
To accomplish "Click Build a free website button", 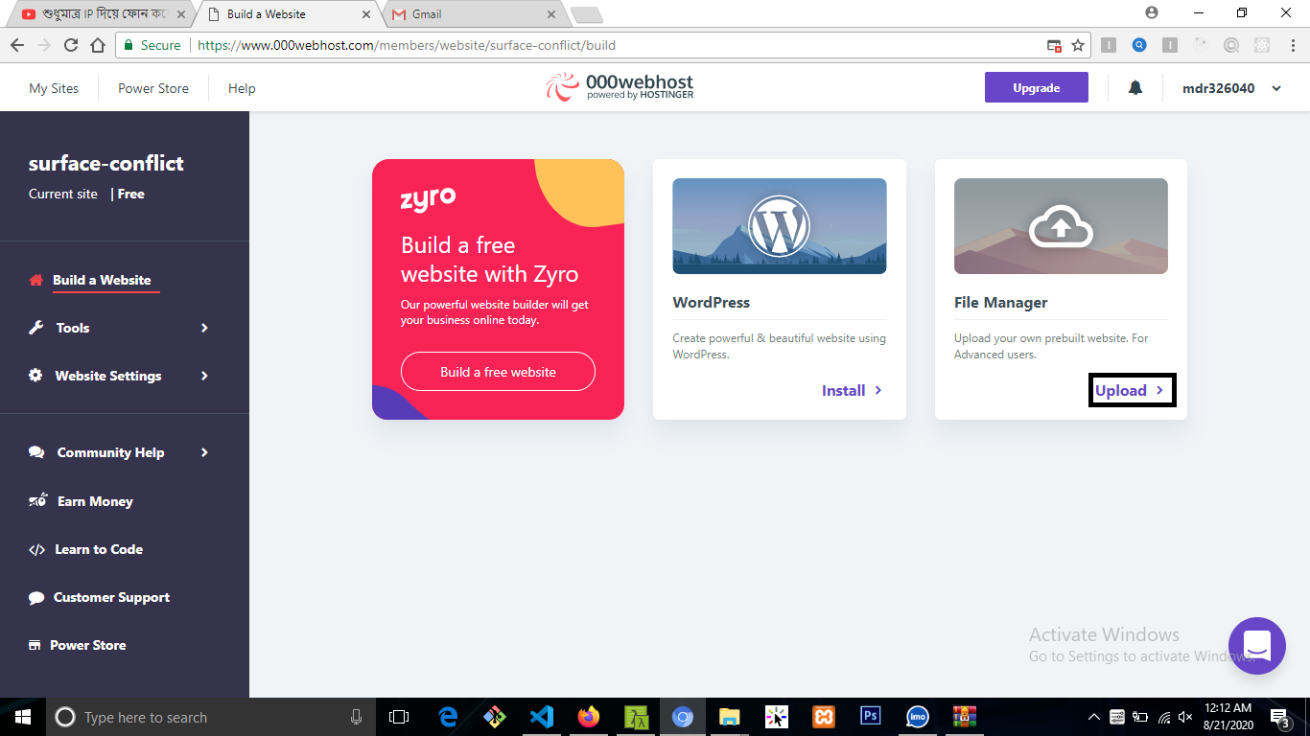I will [498, 372].
